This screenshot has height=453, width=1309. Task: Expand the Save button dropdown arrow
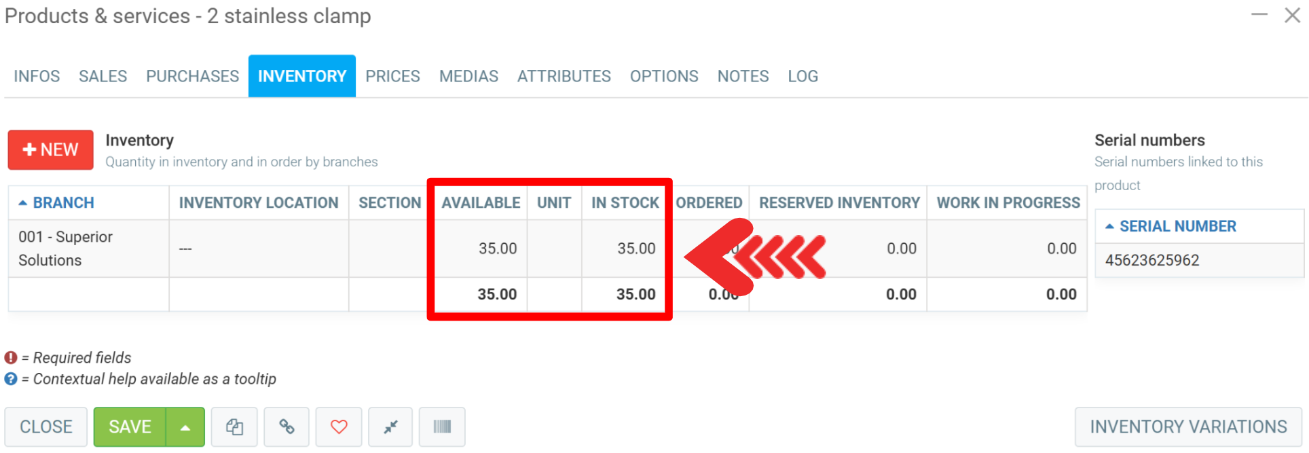coord(185,427)
